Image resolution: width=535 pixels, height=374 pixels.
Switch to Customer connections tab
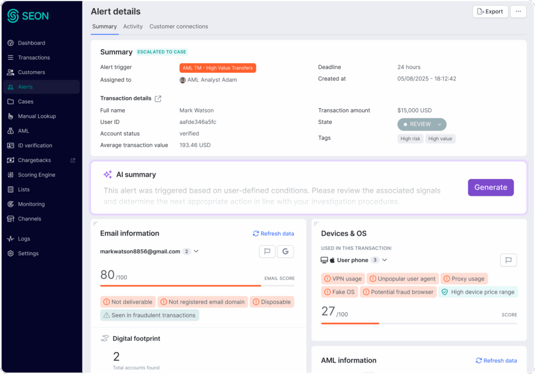[178, 27]
